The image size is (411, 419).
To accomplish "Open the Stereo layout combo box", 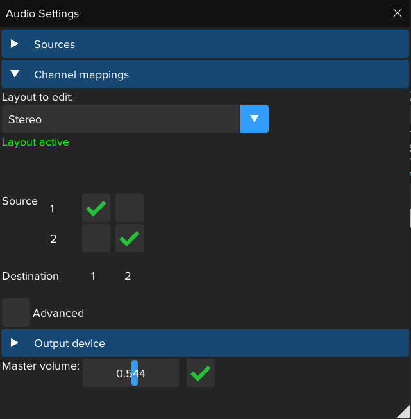I will click(x=122, y=119).
